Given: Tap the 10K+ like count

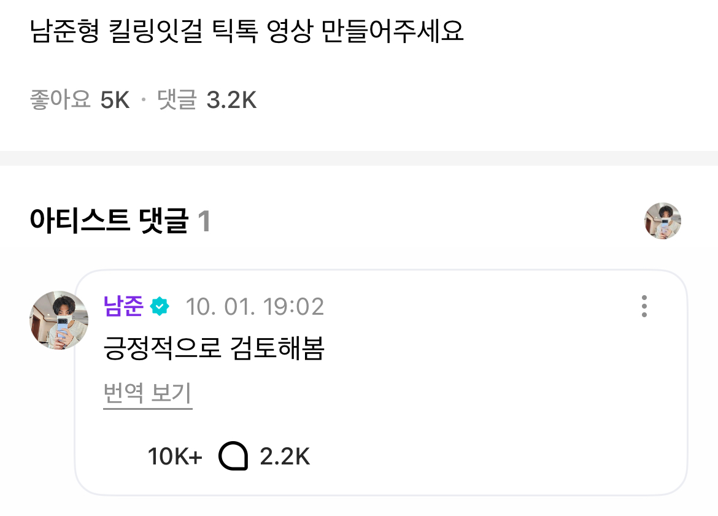Looking at the screenshot, I should pos(175,457).
